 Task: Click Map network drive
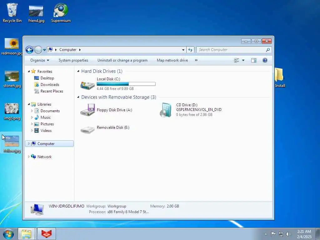(x=172, y=60)
